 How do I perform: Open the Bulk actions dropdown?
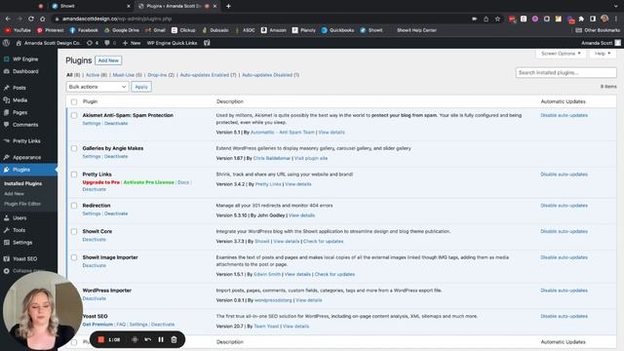[x=97, y=87]
